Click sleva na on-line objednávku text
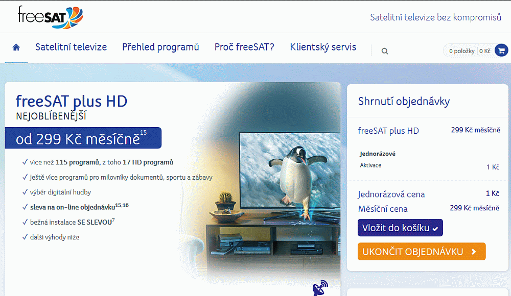This screenshot has height=296, width=511. tap(79, 207)
